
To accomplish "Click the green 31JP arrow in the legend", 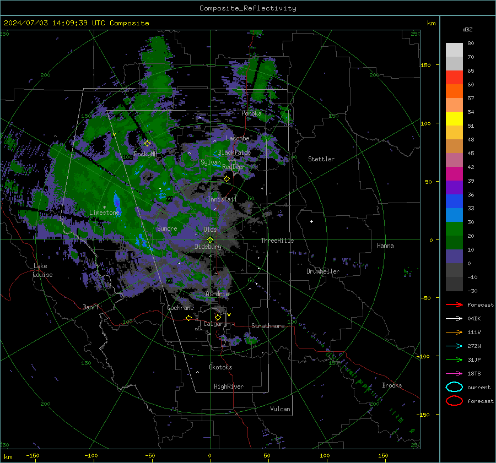I will 454,359.
